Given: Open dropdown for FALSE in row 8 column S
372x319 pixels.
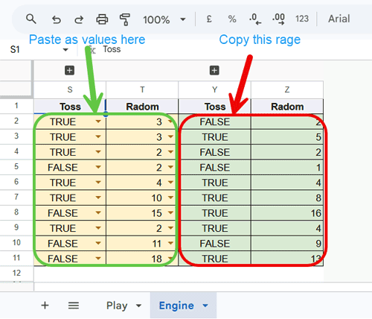Looking at the screenshot, I should click(x=98, y=212).
